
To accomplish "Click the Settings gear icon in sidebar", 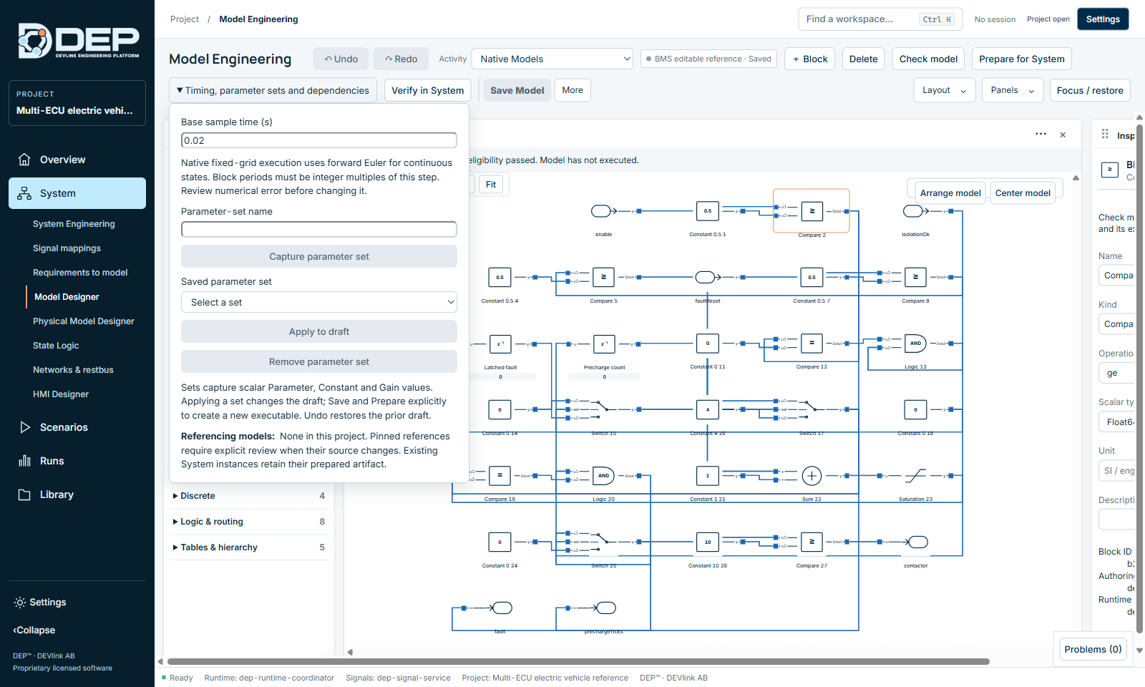I will pos(20,603).
